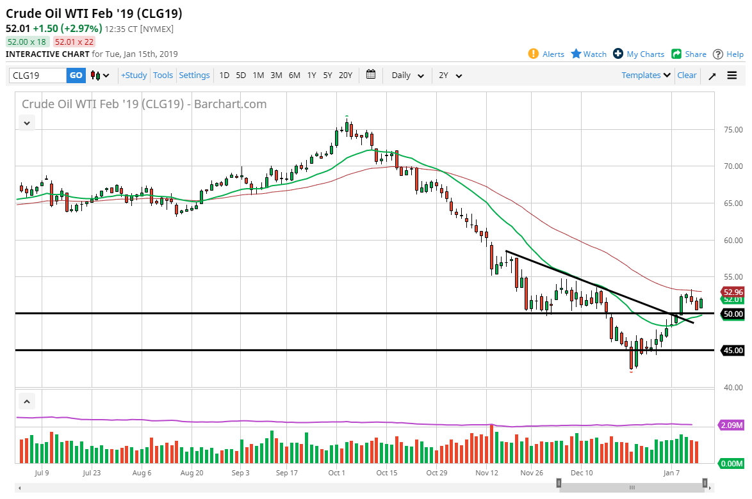Viewport: 752px width, 499px height.
Task: Select the 6M timeframe
Action: click(294, 75)
